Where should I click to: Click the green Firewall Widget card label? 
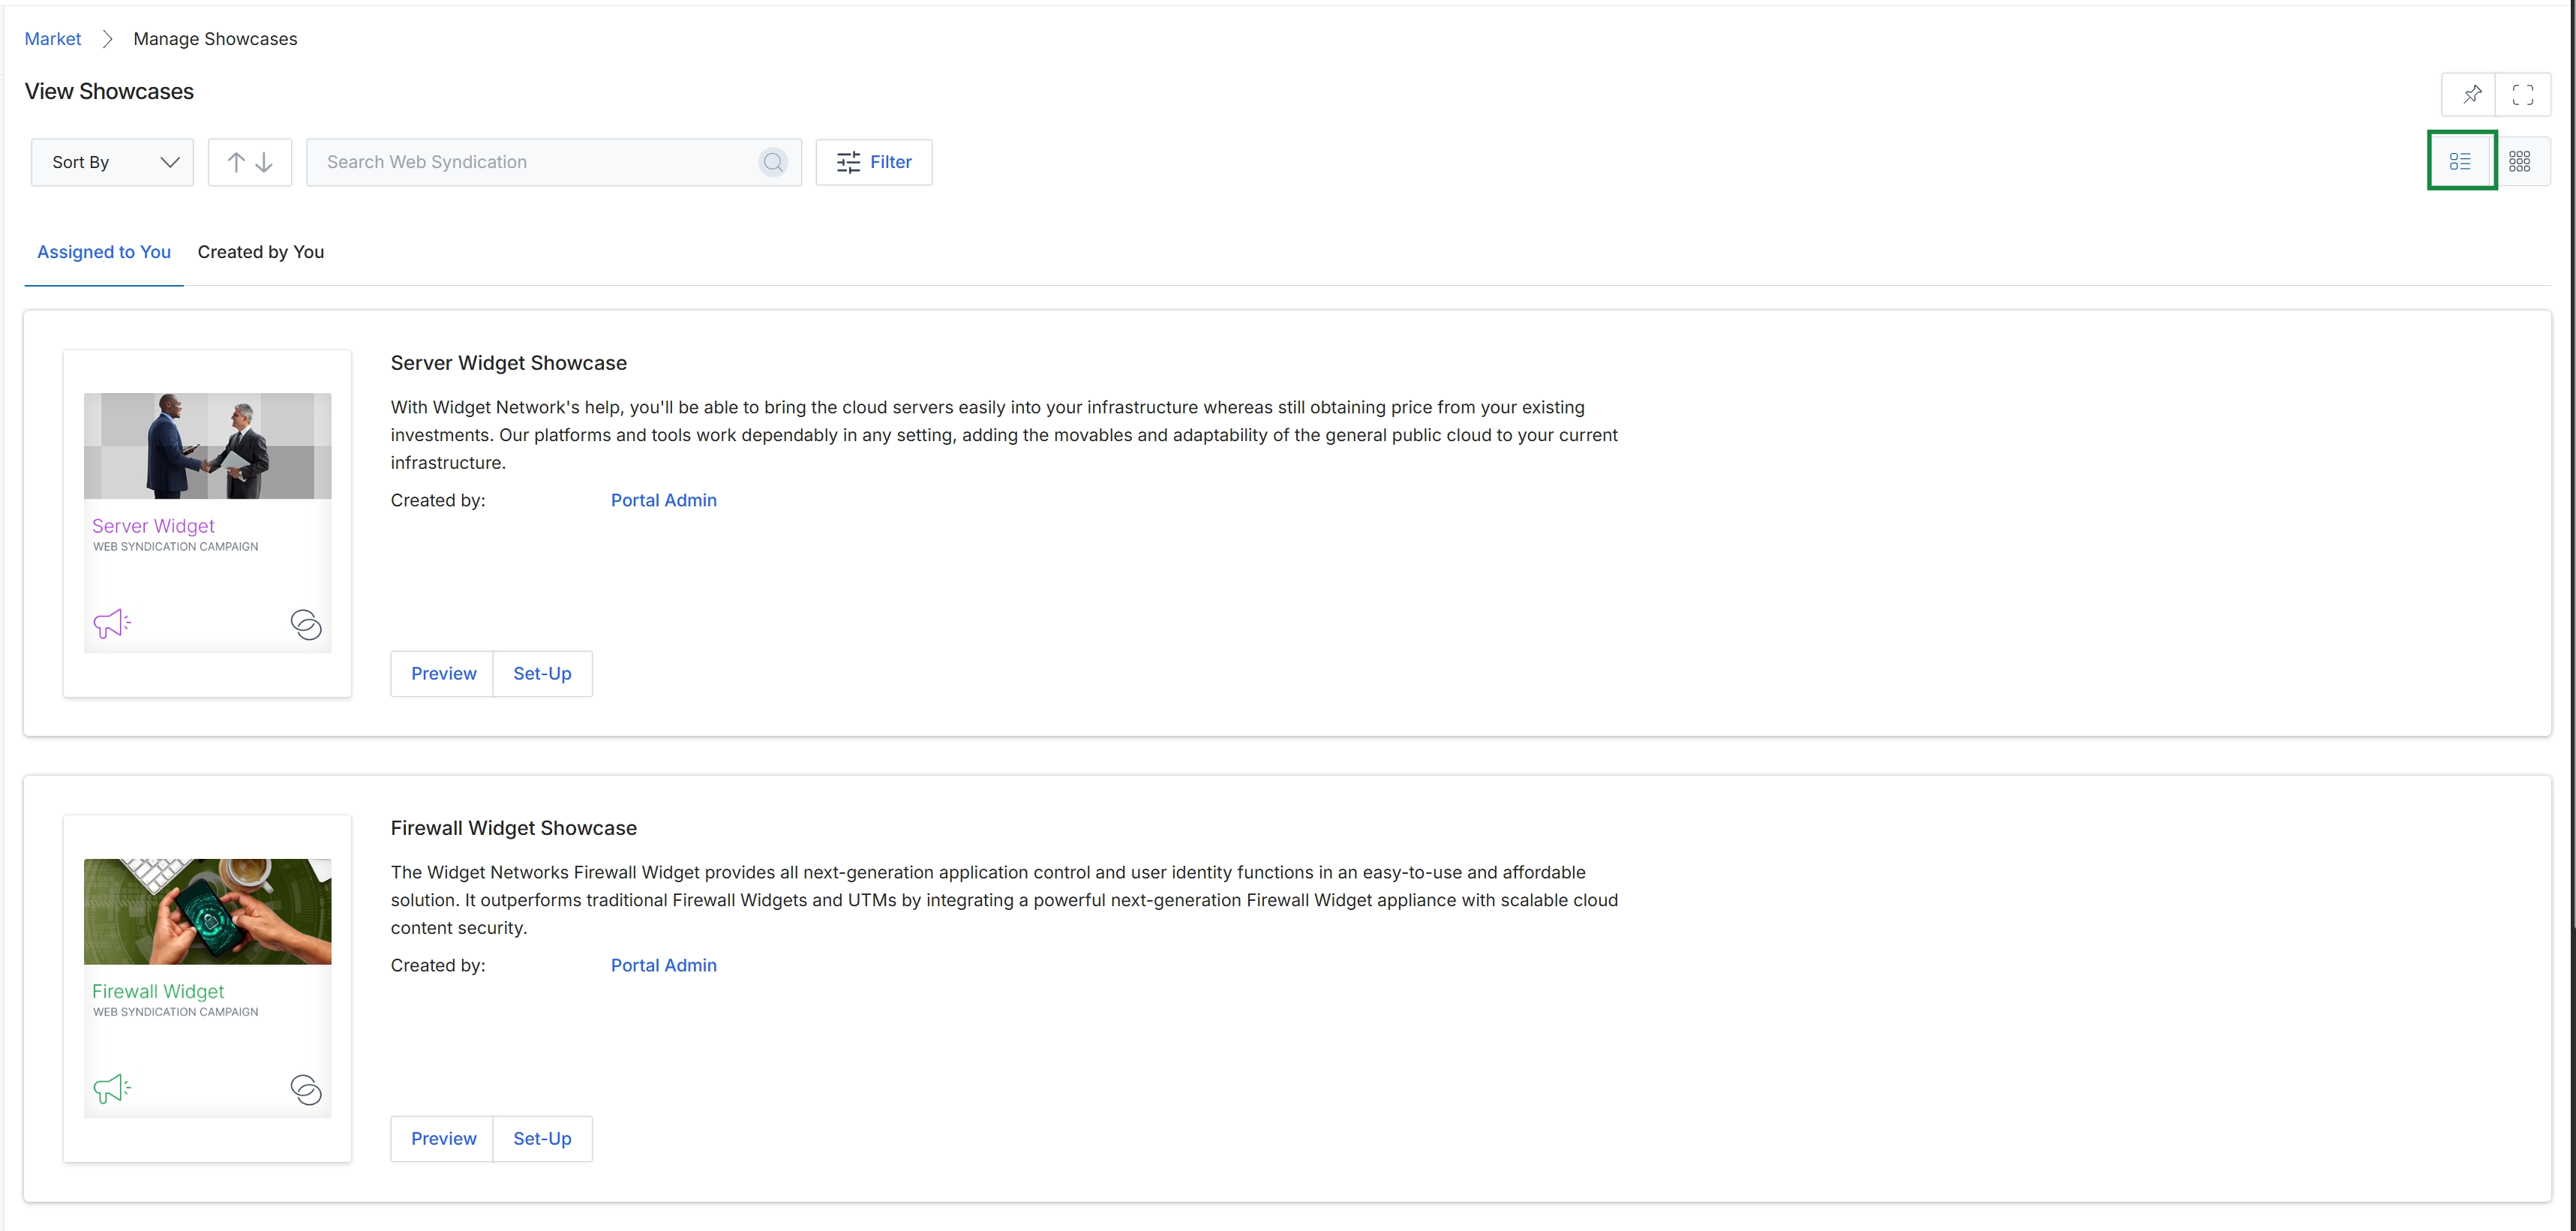(x=158, y=991)
